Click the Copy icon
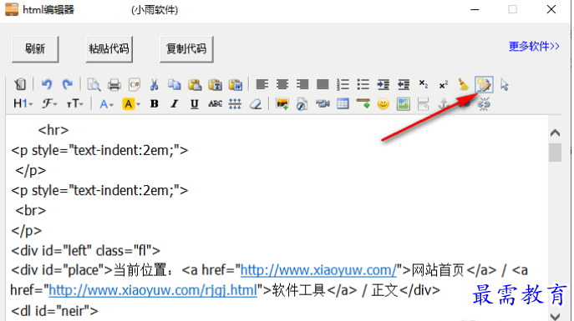 pos(175,85)
